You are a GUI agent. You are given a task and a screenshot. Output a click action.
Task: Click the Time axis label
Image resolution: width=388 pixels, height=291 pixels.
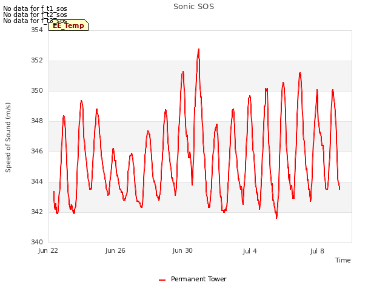pyautogui.click(x=343, y=260)
